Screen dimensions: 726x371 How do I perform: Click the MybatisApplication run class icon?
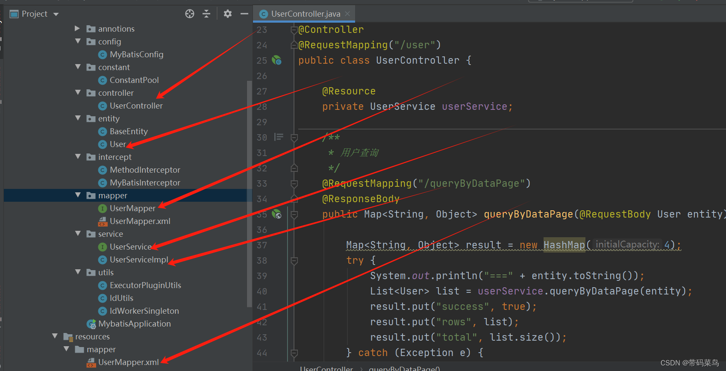coord(91,324)
